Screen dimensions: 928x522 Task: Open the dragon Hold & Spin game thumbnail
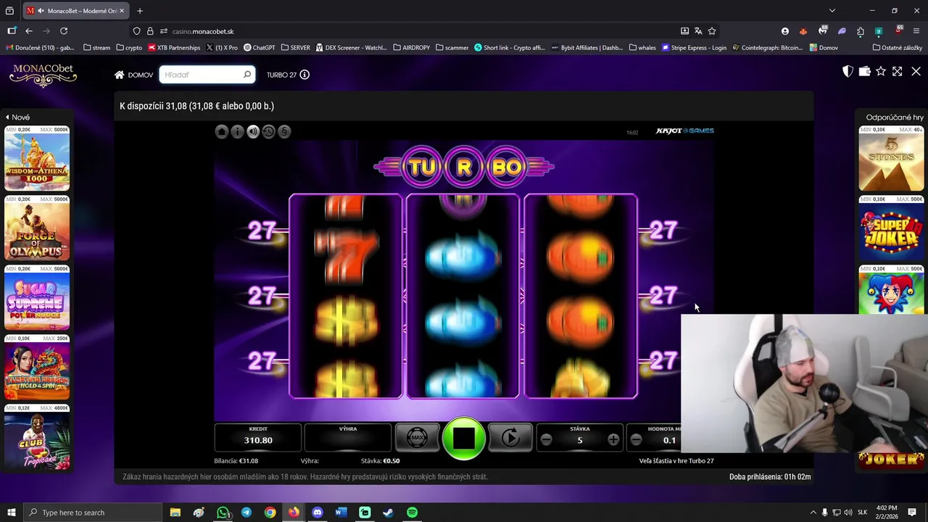pyautogui.click(x=37, y=368)
